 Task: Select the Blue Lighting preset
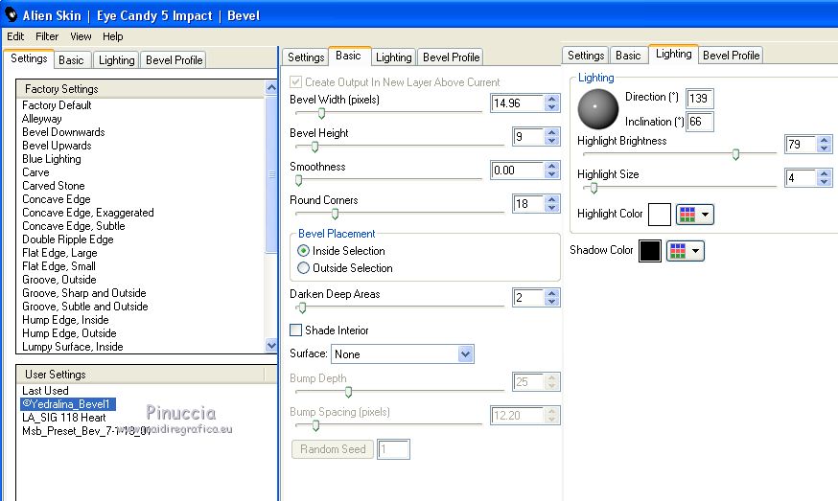(x=52, y=159)
